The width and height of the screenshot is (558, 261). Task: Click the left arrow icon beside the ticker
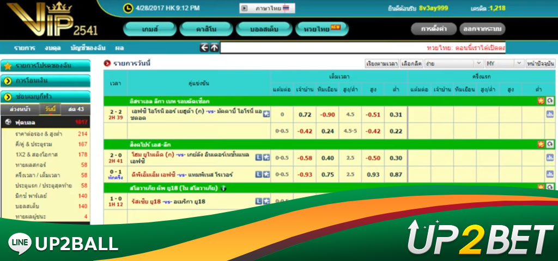pyautogui.click(x=204, y=48)
